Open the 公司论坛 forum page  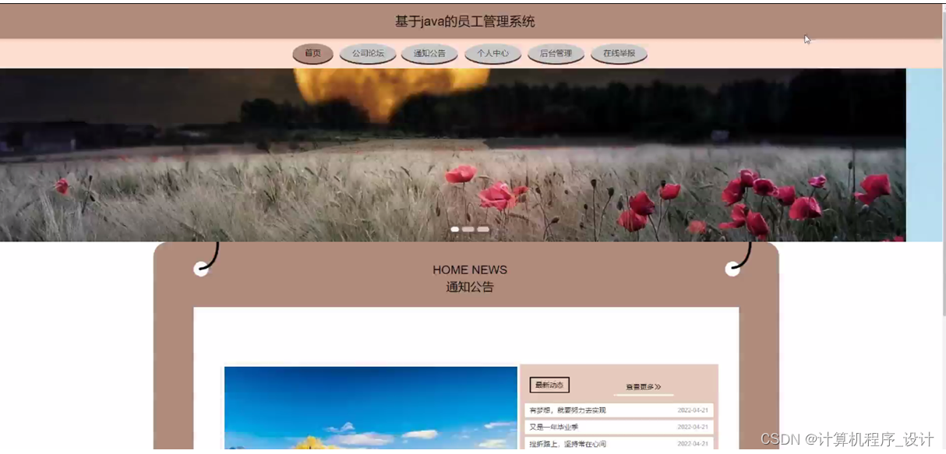[x=367, y=54]
